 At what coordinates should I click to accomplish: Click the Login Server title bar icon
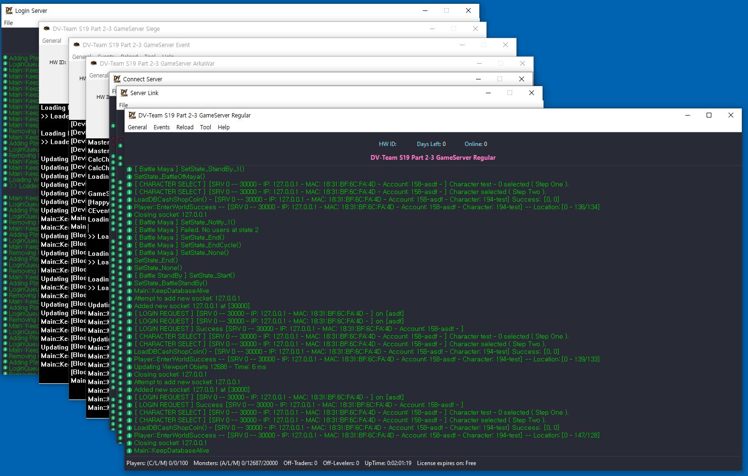click(x=9, y=10)
